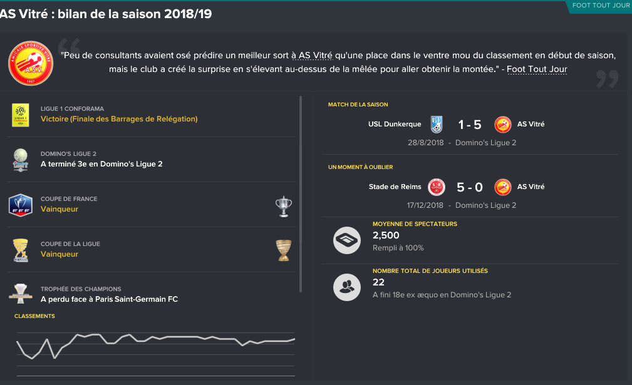Open the Foot Tout Jour source link
632x385 pixels.
click(537, 69)
